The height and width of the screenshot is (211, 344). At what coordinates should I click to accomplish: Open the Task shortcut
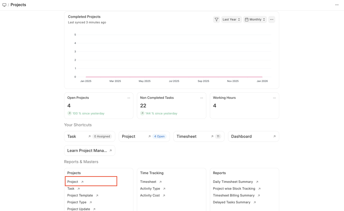coord(72,136)
